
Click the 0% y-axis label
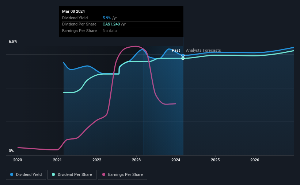pyautogui.click(x=11, y=151)
